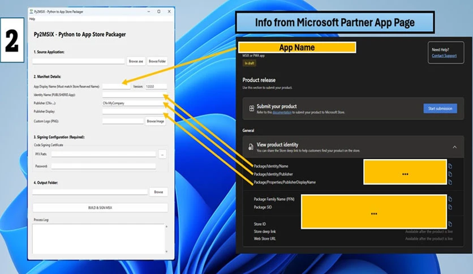This screenshot has width=473, height=274.
Task: Minimize the Py2MSIX window
Action: [x=149, y=11]
